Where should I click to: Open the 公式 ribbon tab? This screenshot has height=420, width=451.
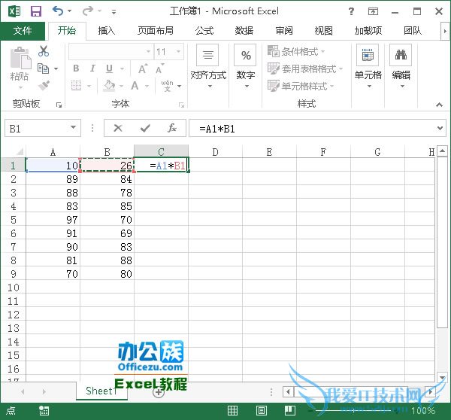pos(204,31)
